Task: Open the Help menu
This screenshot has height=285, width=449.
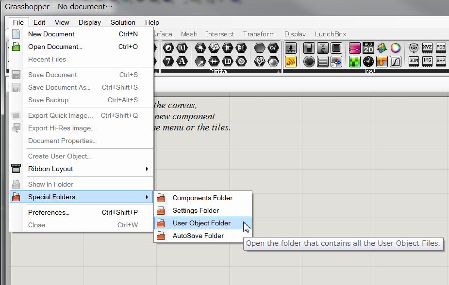Action: click(x=152, y=22)
